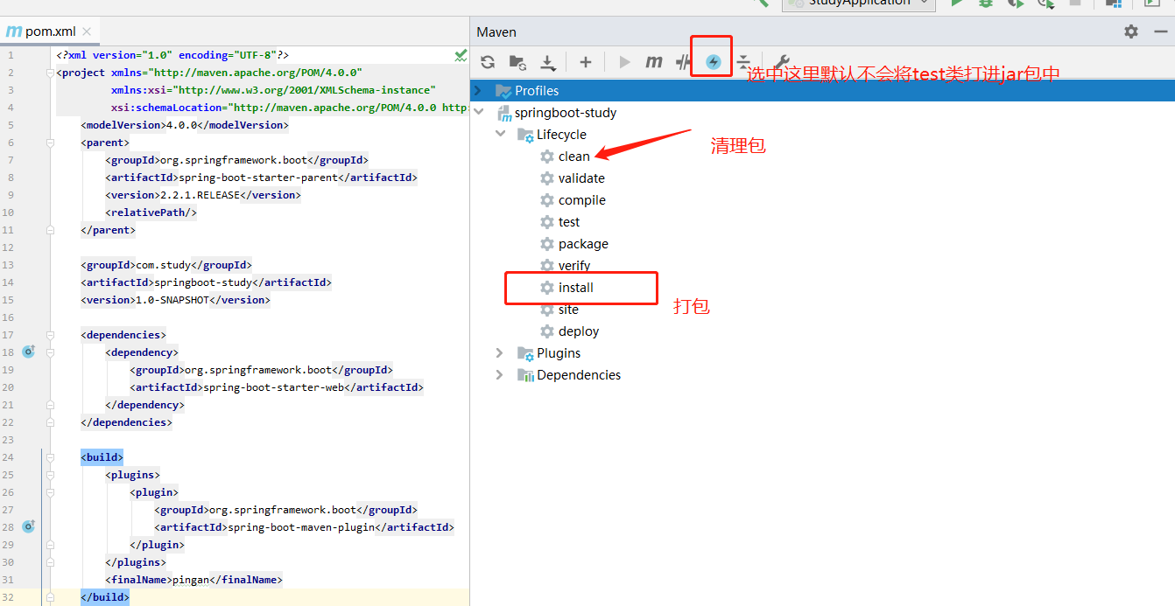Fold the build element at line 24

tap(50, 457)
